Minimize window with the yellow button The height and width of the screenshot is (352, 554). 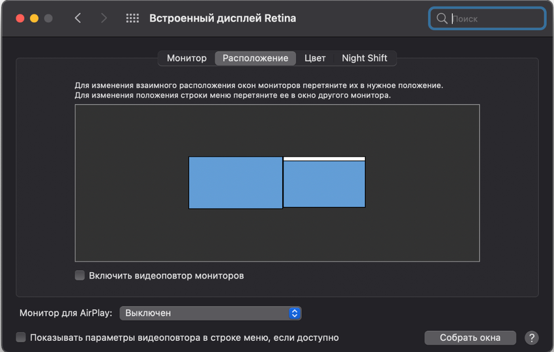tap(34, 18)
